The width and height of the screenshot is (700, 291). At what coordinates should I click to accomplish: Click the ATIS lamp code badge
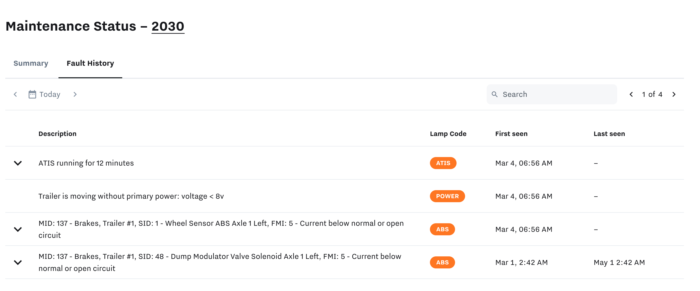point(443,163)
